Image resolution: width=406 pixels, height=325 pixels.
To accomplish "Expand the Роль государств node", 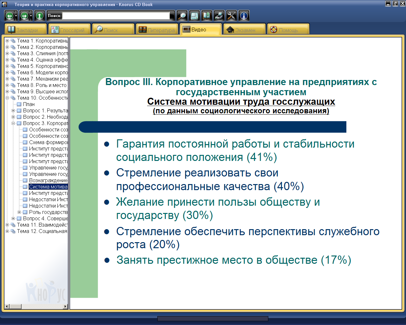I will (19, 212).
